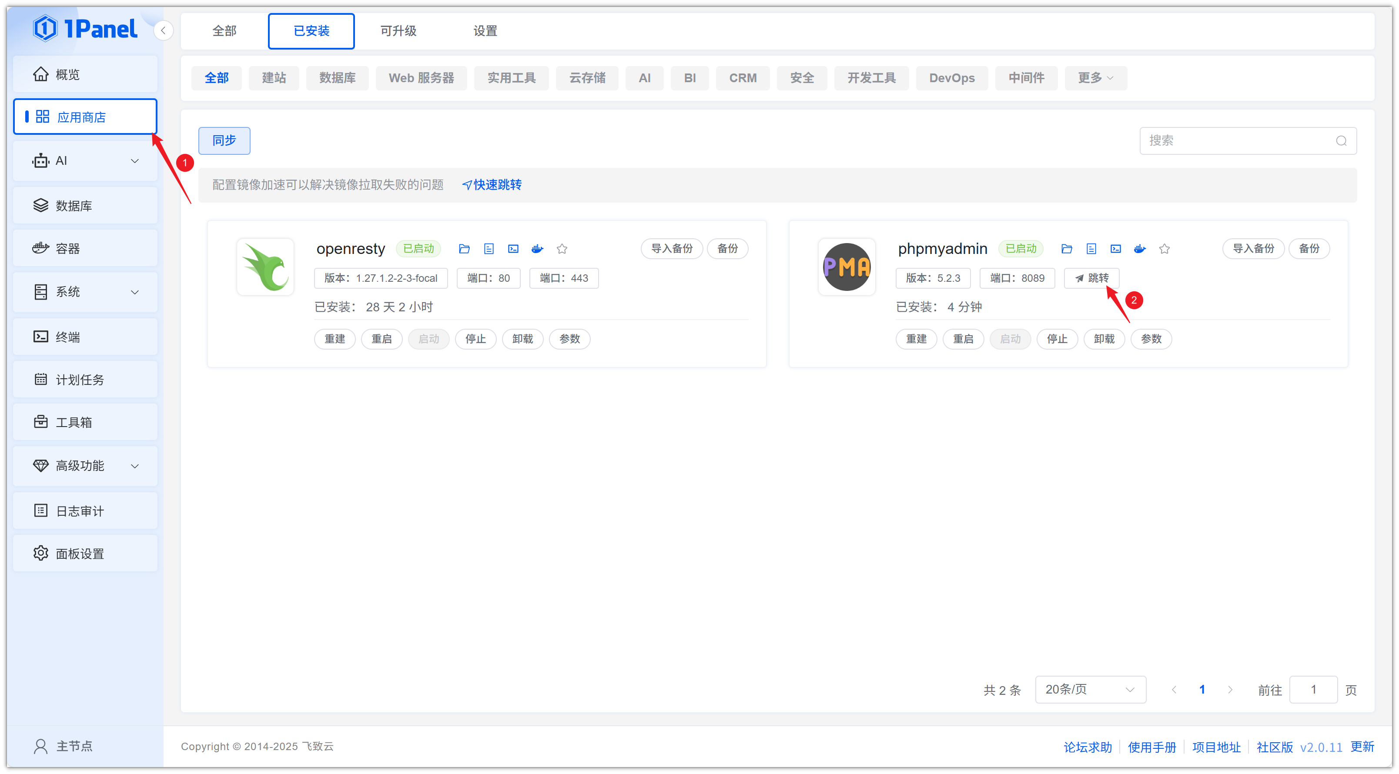Click the search magnifier icon
This screenshot has height=774, width=1399.
1341,141
